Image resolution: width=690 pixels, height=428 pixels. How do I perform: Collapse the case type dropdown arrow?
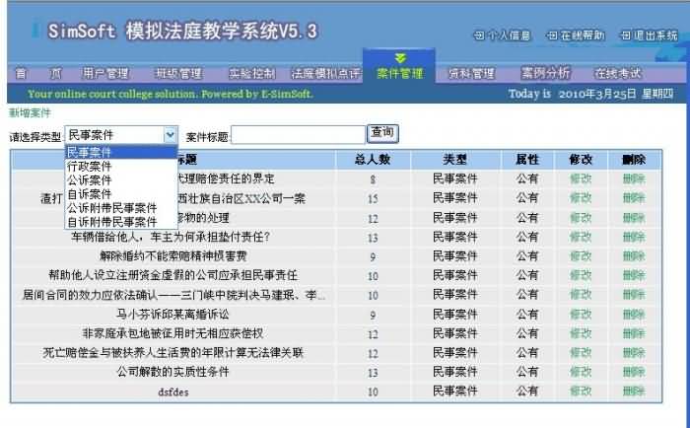click(x=170, y=133)
